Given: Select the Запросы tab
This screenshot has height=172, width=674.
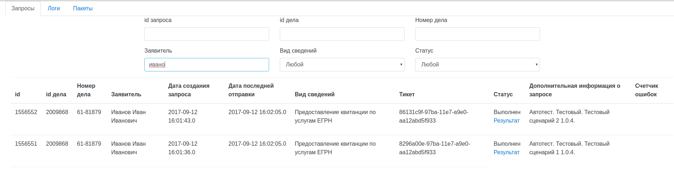Looking at the screenshot, I should (x=23, y=8).
